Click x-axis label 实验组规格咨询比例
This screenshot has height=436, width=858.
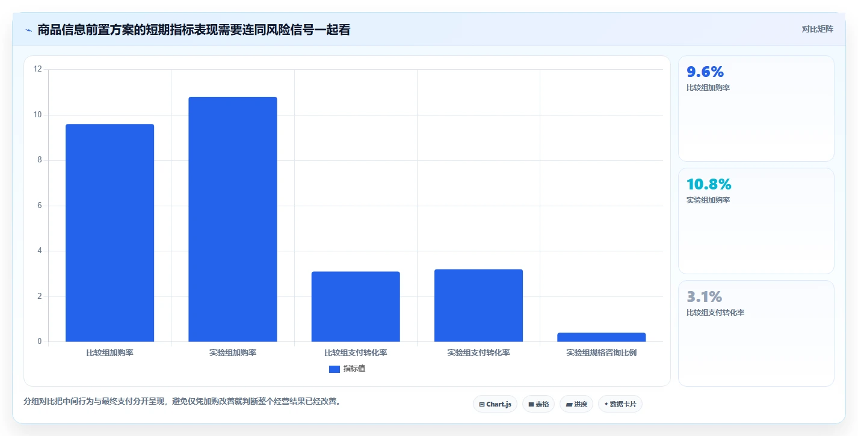pyautogui.click(x=602, y=352)
